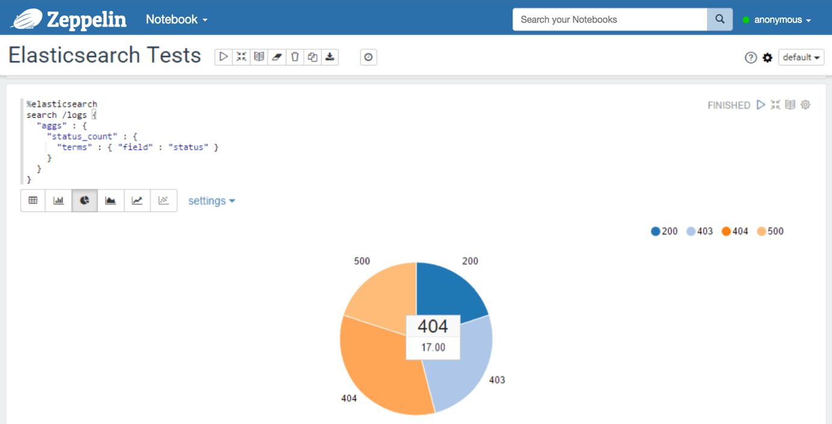Run the elasticsearch paragraph
This screenshot has width=832, height=424.
point(760,104)
